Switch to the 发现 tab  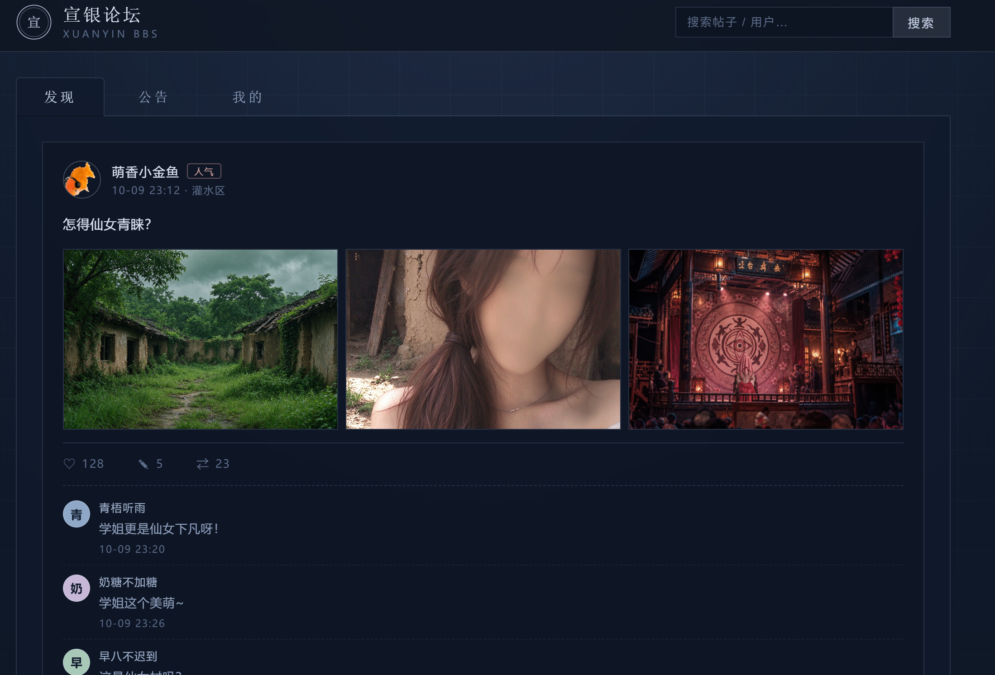point(60,97)
